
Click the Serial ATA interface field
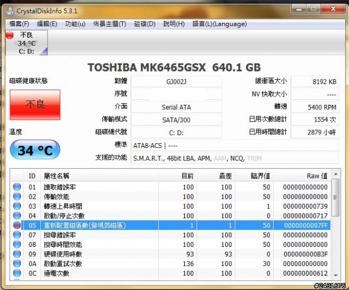pos(176,107)
